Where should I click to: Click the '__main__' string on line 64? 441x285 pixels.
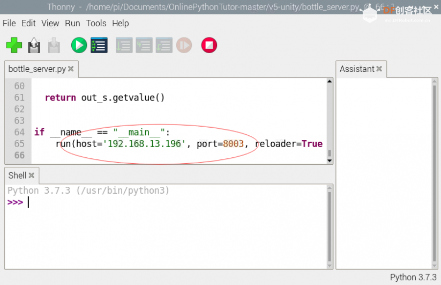click(139, 132)
